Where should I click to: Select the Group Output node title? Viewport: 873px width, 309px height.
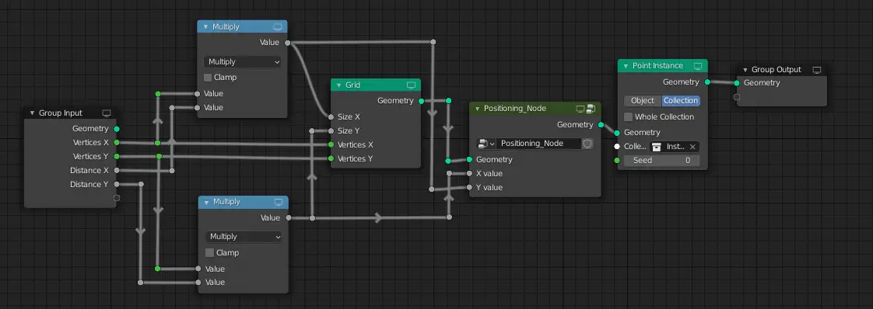(776, 69)
